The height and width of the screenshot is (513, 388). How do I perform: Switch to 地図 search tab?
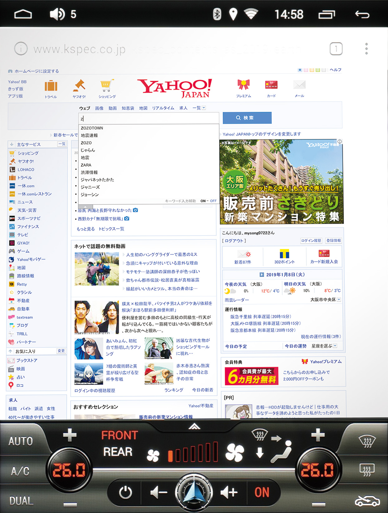point(143,108)
